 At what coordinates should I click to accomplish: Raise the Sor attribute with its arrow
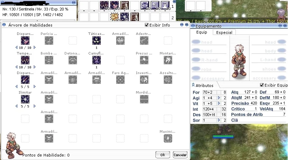(219, 120)
